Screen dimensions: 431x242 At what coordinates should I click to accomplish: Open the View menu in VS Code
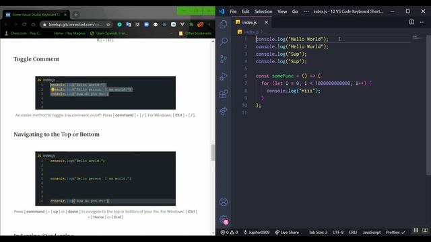pyautogui.click(x=282, y=11)
